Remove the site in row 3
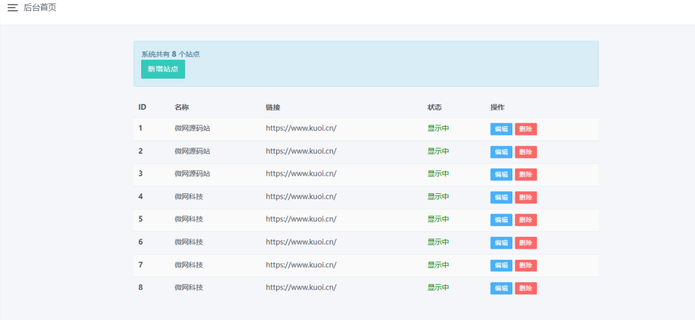The image size is (695, 320). point(525,174)
